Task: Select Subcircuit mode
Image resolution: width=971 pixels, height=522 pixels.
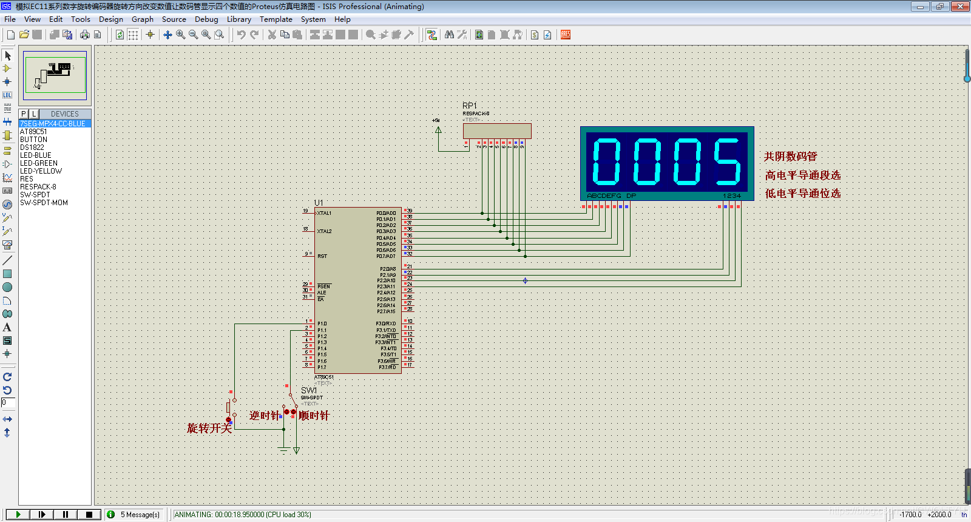Action: point(7,135)
